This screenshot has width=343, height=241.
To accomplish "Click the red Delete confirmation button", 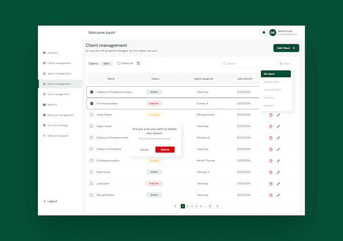I will 165,150.
